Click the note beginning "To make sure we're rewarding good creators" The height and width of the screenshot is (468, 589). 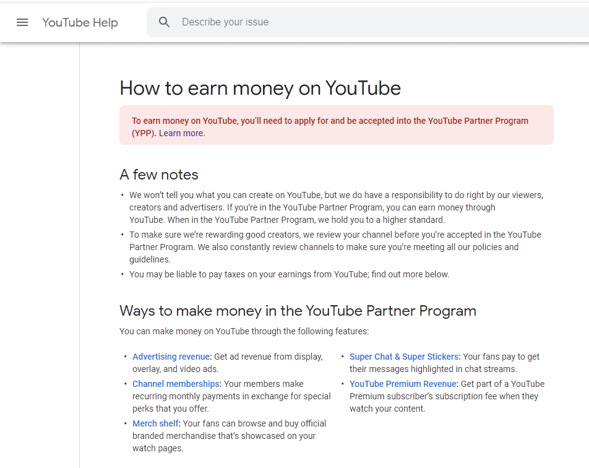(x=335, y=247)
